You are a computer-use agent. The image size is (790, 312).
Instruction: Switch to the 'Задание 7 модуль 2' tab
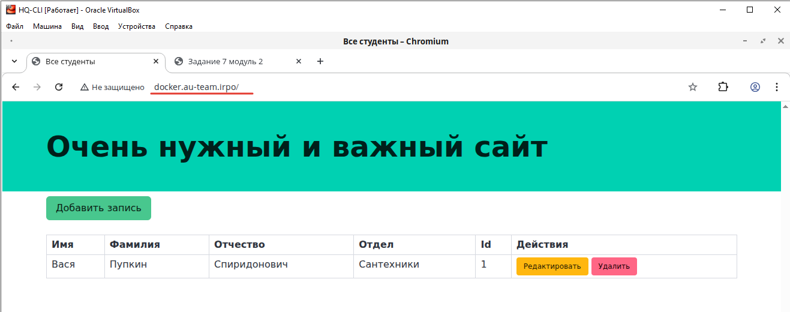coord(237,61)
